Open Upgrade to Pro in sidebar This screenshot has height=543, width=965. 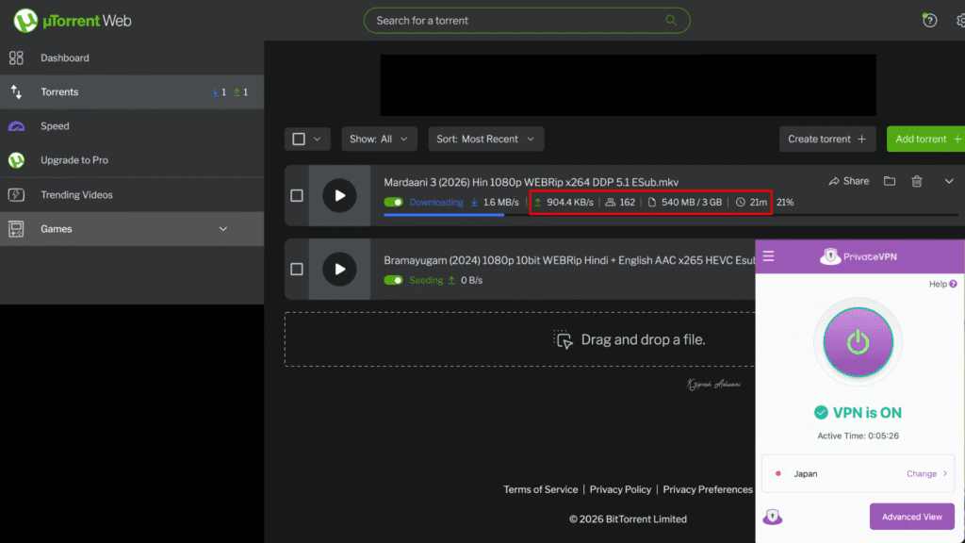132,160
